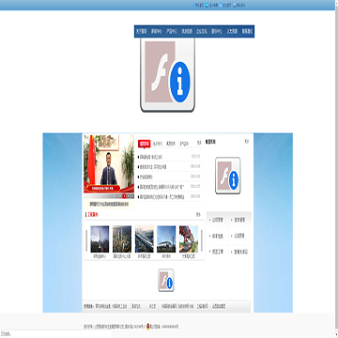338x338 pixels.
Task: Open the red bridge crane project thumbnail
Action: pyautogui.click(x=189, y=239)
